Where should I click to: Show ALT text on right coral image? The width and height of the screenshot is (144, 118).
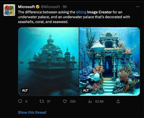pyautogui.click(x=86, y=90)
